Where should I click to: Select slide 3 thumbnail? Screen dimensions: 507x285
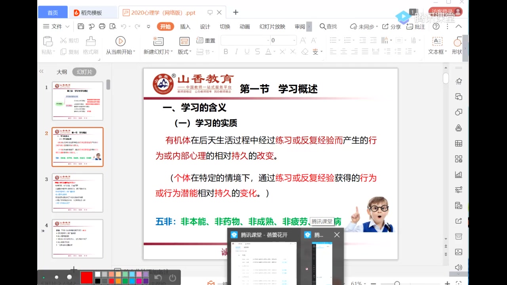(x=78, y=193)
